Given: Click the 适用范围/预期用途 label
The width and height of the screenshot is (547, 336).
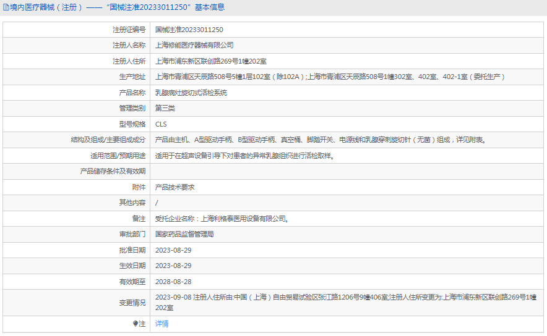Looking at the screenshot, I should click(x=118, y=156).
